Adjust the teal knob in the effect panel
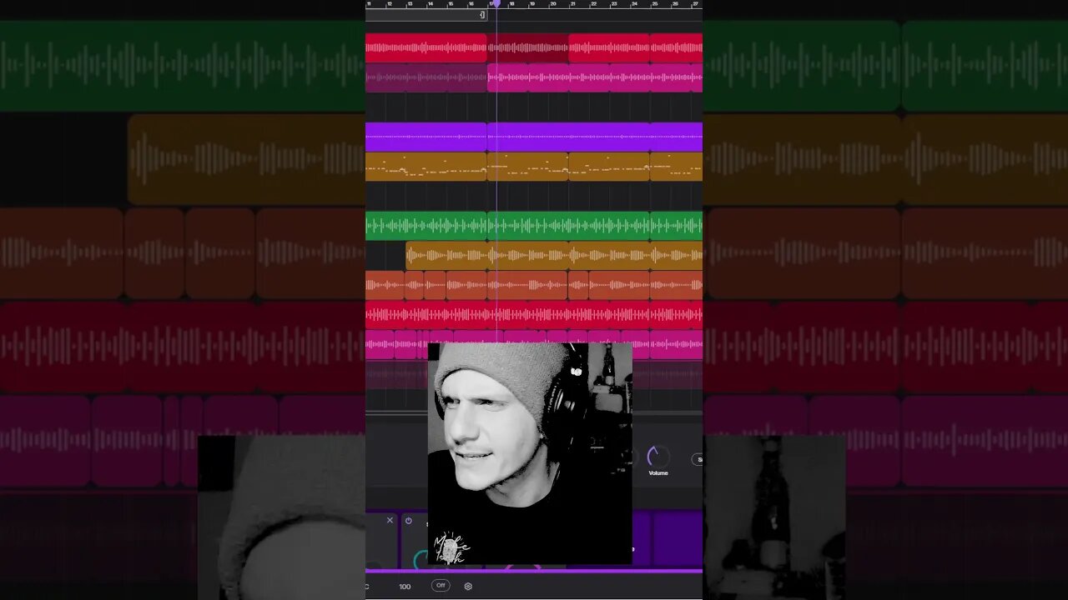Image resolution: width=1068 pixels, height=600 pixels. (421, 558)
